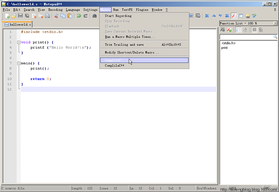Switch Function List to tree view
Image resolution: width=279 pixels, height=192 pixels.
(261, 30)
